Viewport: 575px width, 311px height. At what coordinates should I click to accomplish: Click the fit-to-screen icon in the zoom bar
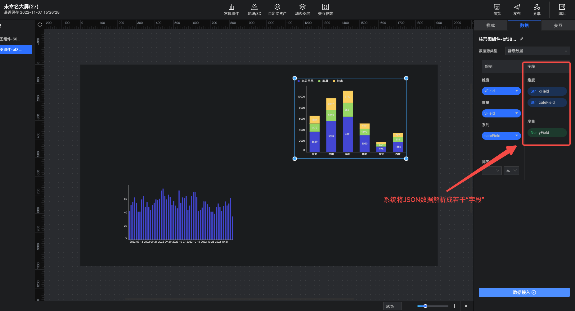tap(466, 306)
